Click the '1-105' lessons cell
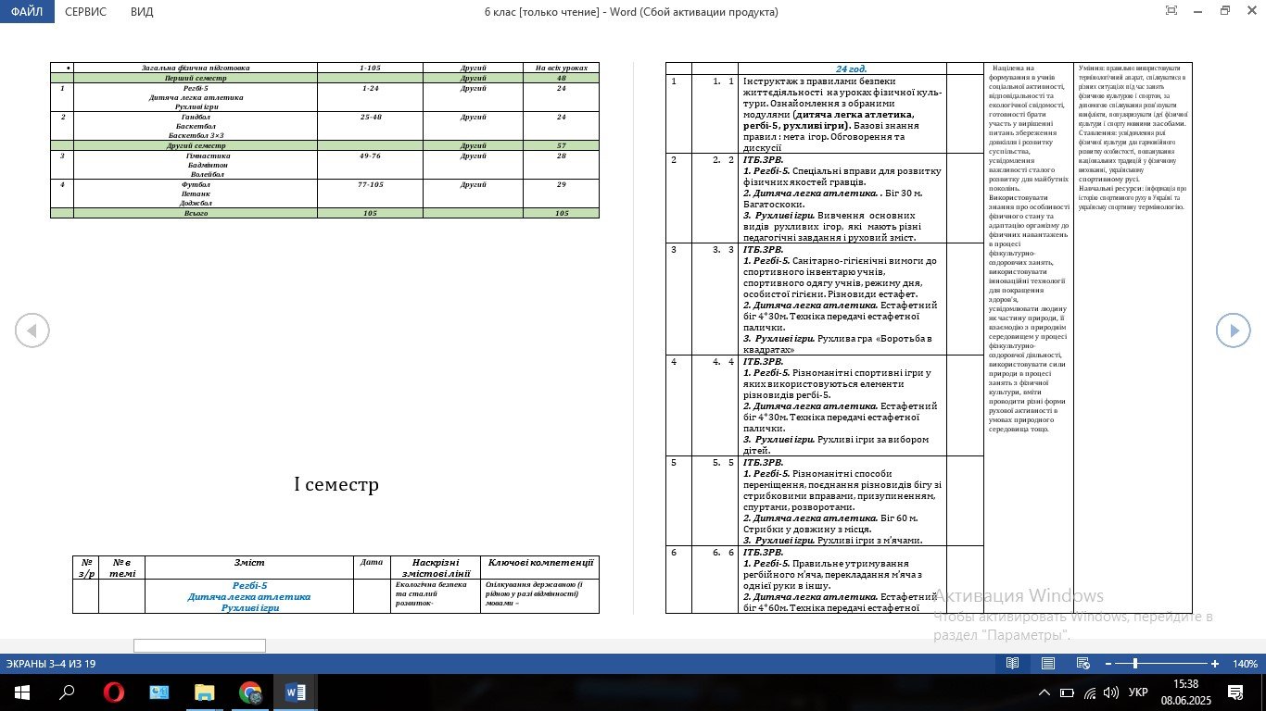1266x711 pixels. pos(370,68)
